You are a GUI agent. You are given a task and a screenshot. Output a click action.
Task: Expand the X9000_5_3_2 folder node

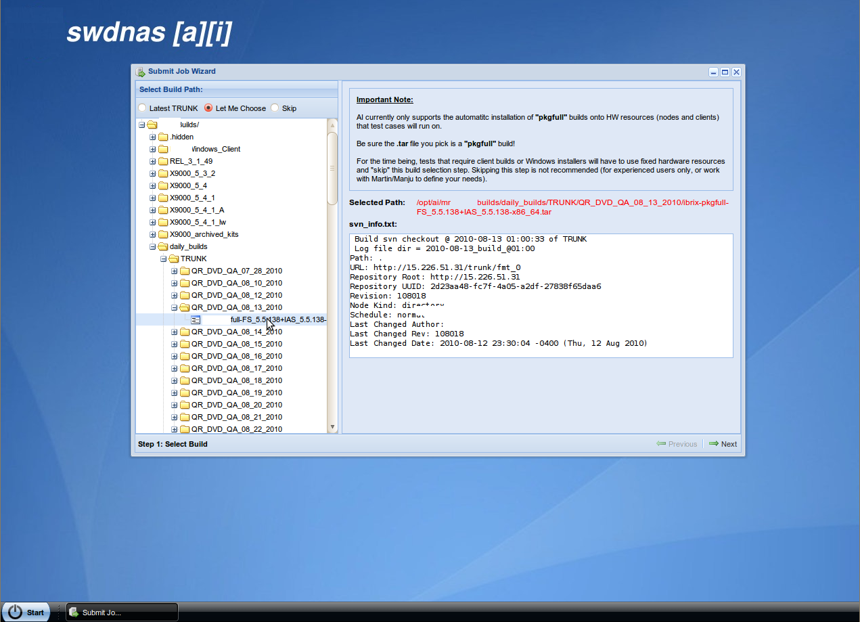pyautogui.click(x=153, y=173)
